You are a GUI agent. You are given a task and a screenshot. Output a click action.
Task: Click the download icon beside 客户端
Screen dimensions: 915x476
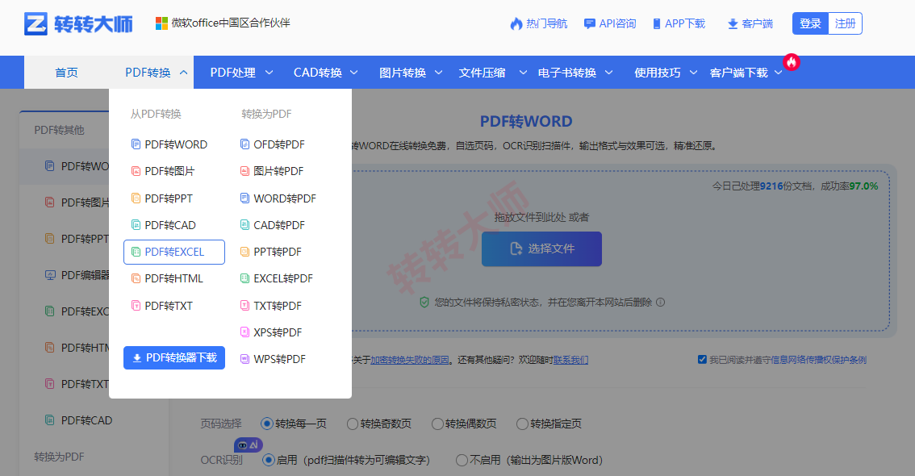pyautogui.click(x=733, y=24)
